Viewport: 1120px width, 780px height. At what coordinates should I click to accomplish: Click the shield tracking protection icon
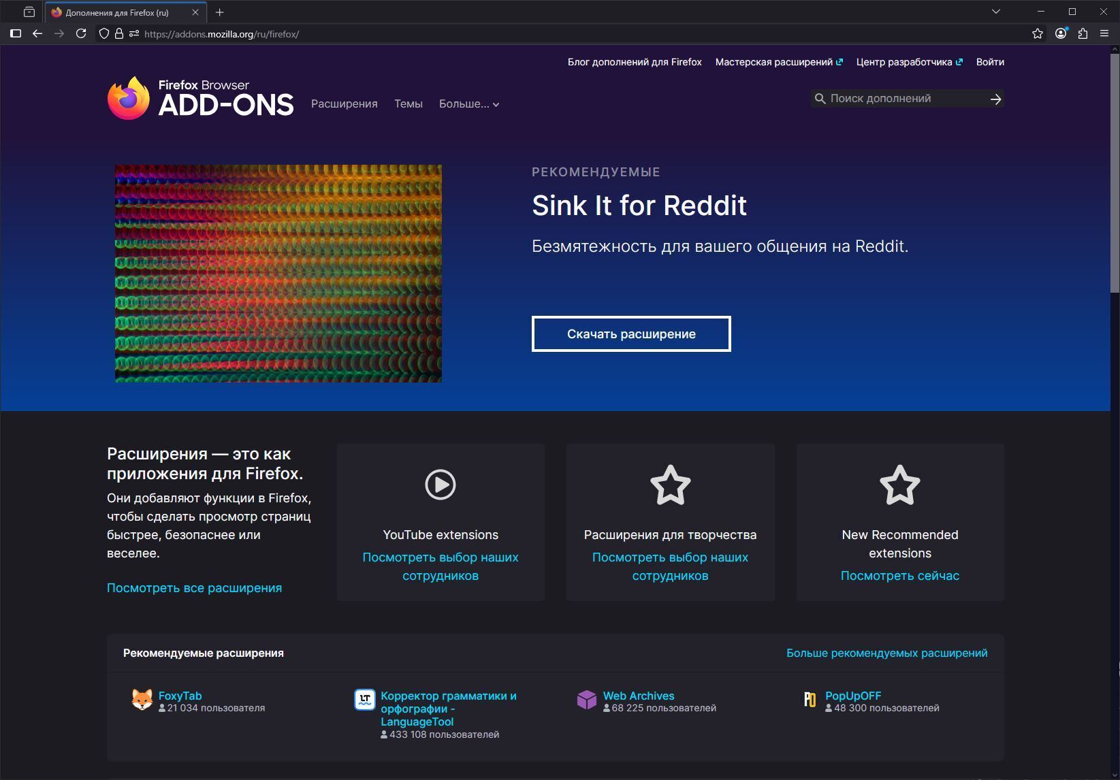tap(104, 33)
